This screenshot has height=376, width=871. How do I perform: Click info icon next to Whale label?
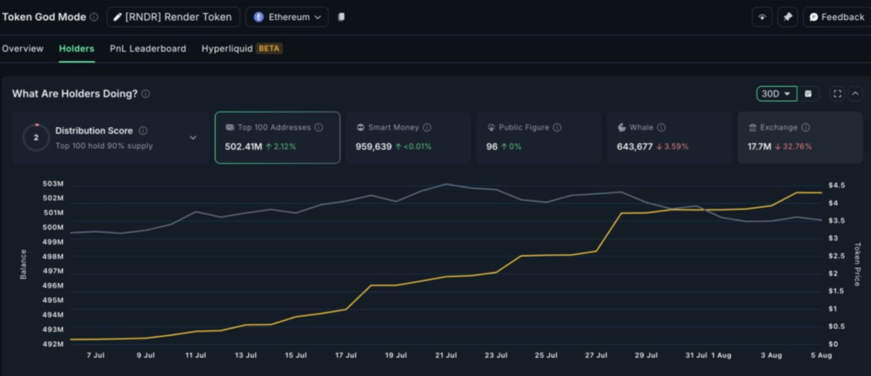tap(661, 127)
